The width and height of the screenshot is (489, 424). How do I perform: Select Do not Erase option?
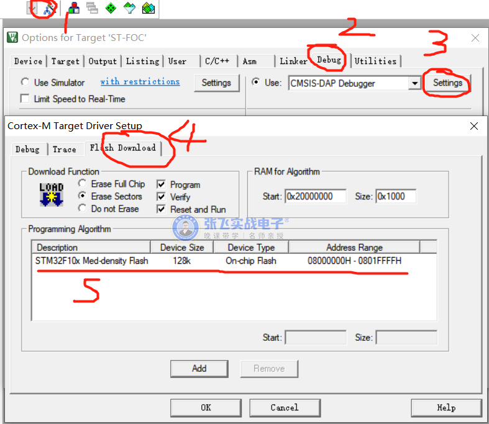pos(83,208)
